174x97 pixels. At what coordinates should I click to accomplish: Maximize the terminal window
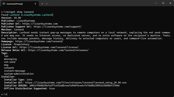(163, 3)
